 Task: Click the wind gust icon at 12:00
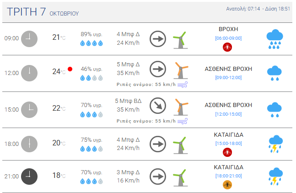coord(183,85)
